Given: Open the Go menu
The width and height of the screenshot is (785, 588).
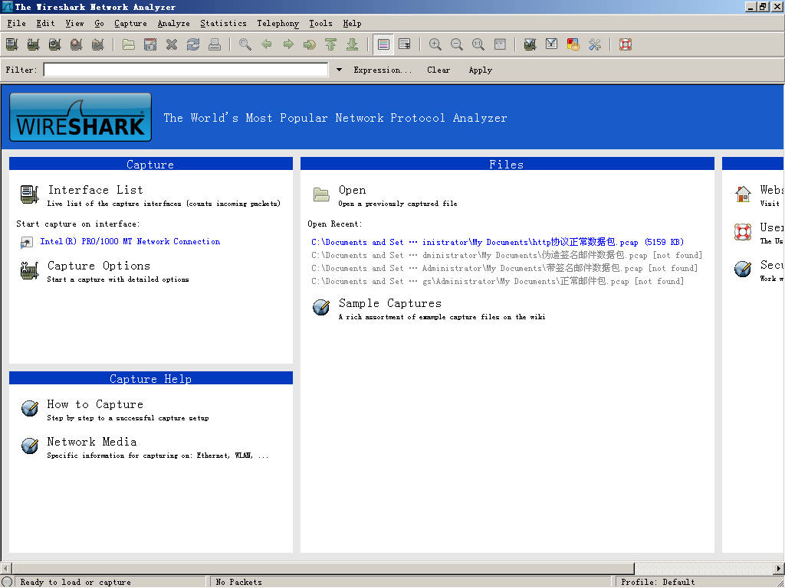Looking at the screenshot, I should (99, 24).
